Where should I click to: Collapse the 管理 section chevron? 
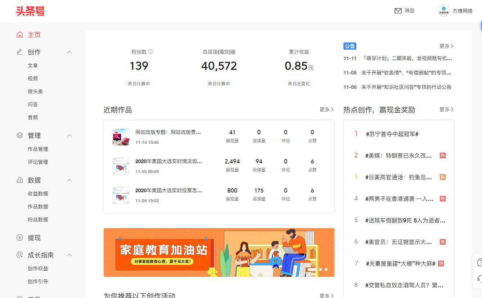point(69,136)
